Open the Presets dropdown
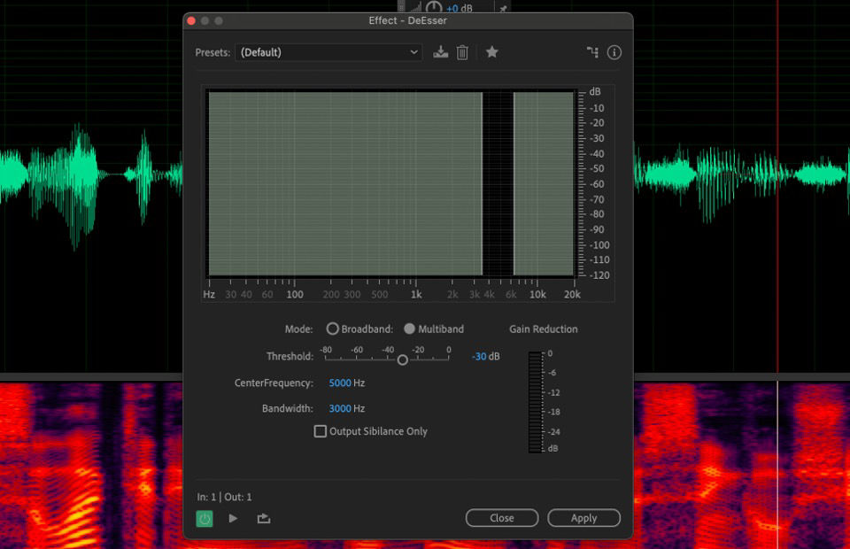This screenshot has height=549, width=850. click(x=328, y=52)
